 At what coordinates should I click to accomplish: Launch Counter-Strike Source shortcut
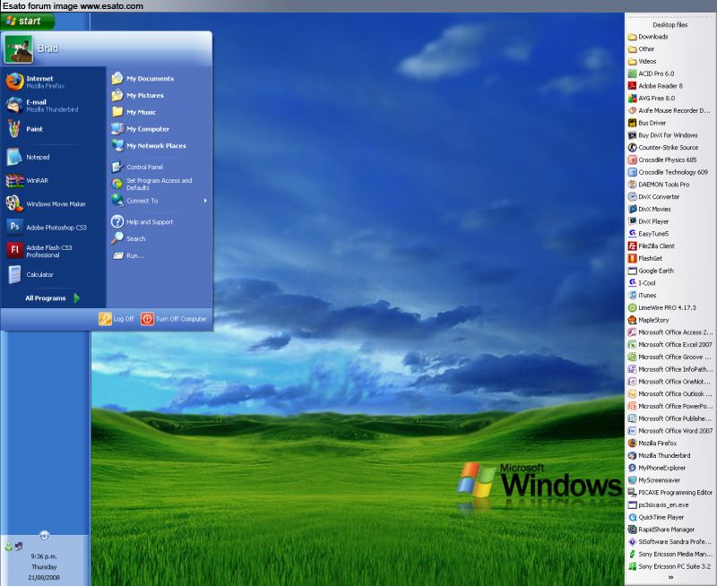click(x=663, y=148)
